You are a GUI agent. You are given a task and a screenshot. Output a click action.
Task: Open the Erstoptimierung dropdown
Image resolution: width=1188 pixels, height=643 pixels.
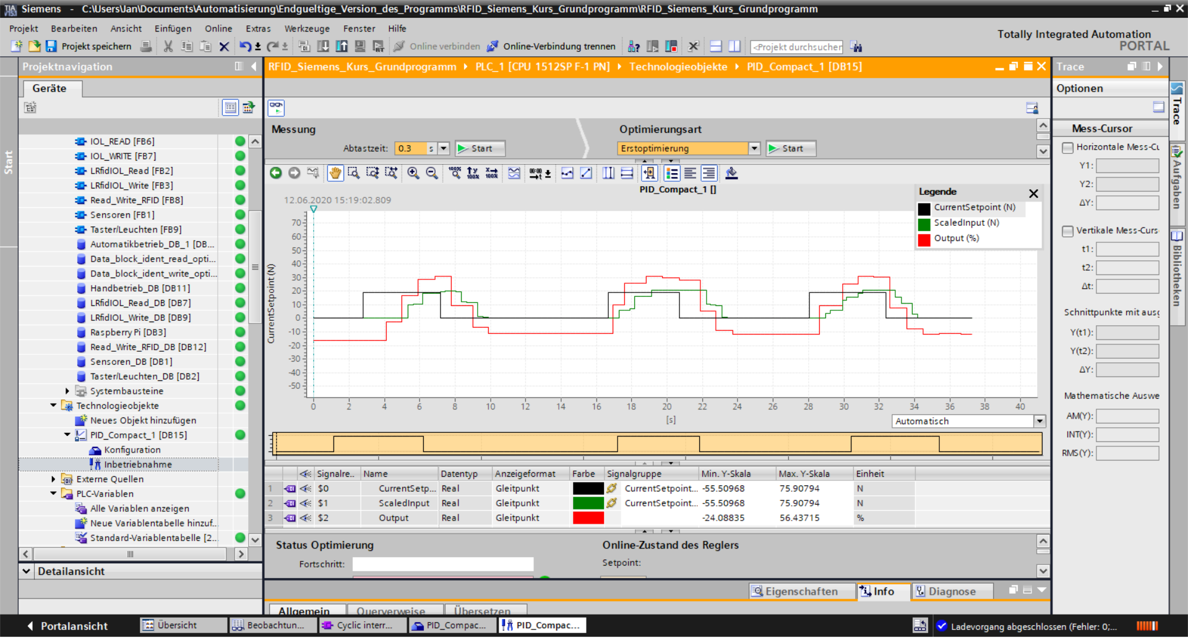(x=754, y=148)
